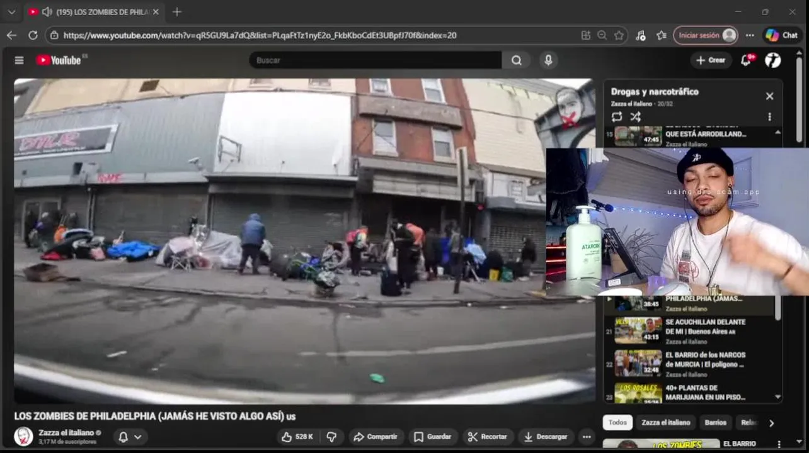Screen dimensions: 809x453
Task: Add this page to favorites star
Action: coord(619,35)
